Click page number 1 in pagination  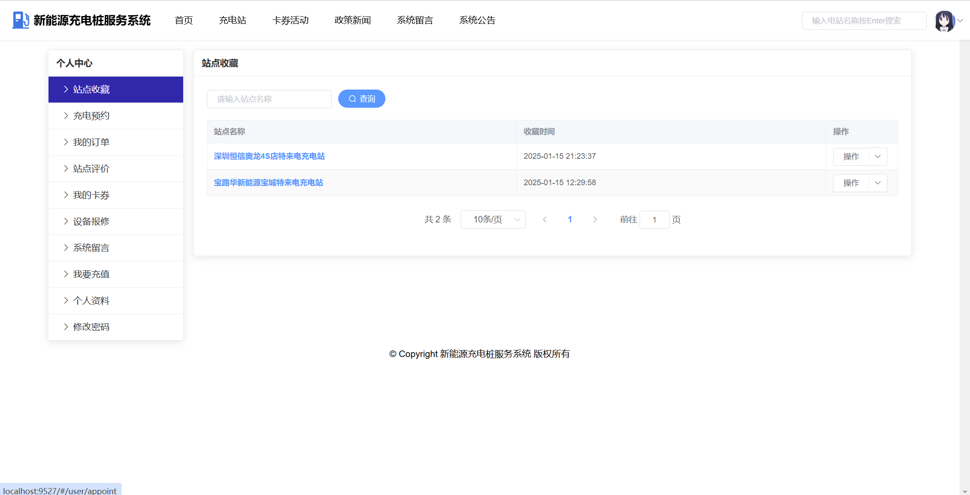coord(570,220)
